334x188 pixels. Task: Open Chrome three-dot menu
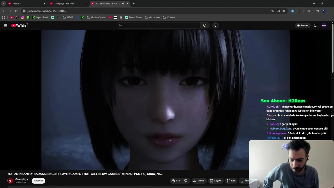[330, 11]
